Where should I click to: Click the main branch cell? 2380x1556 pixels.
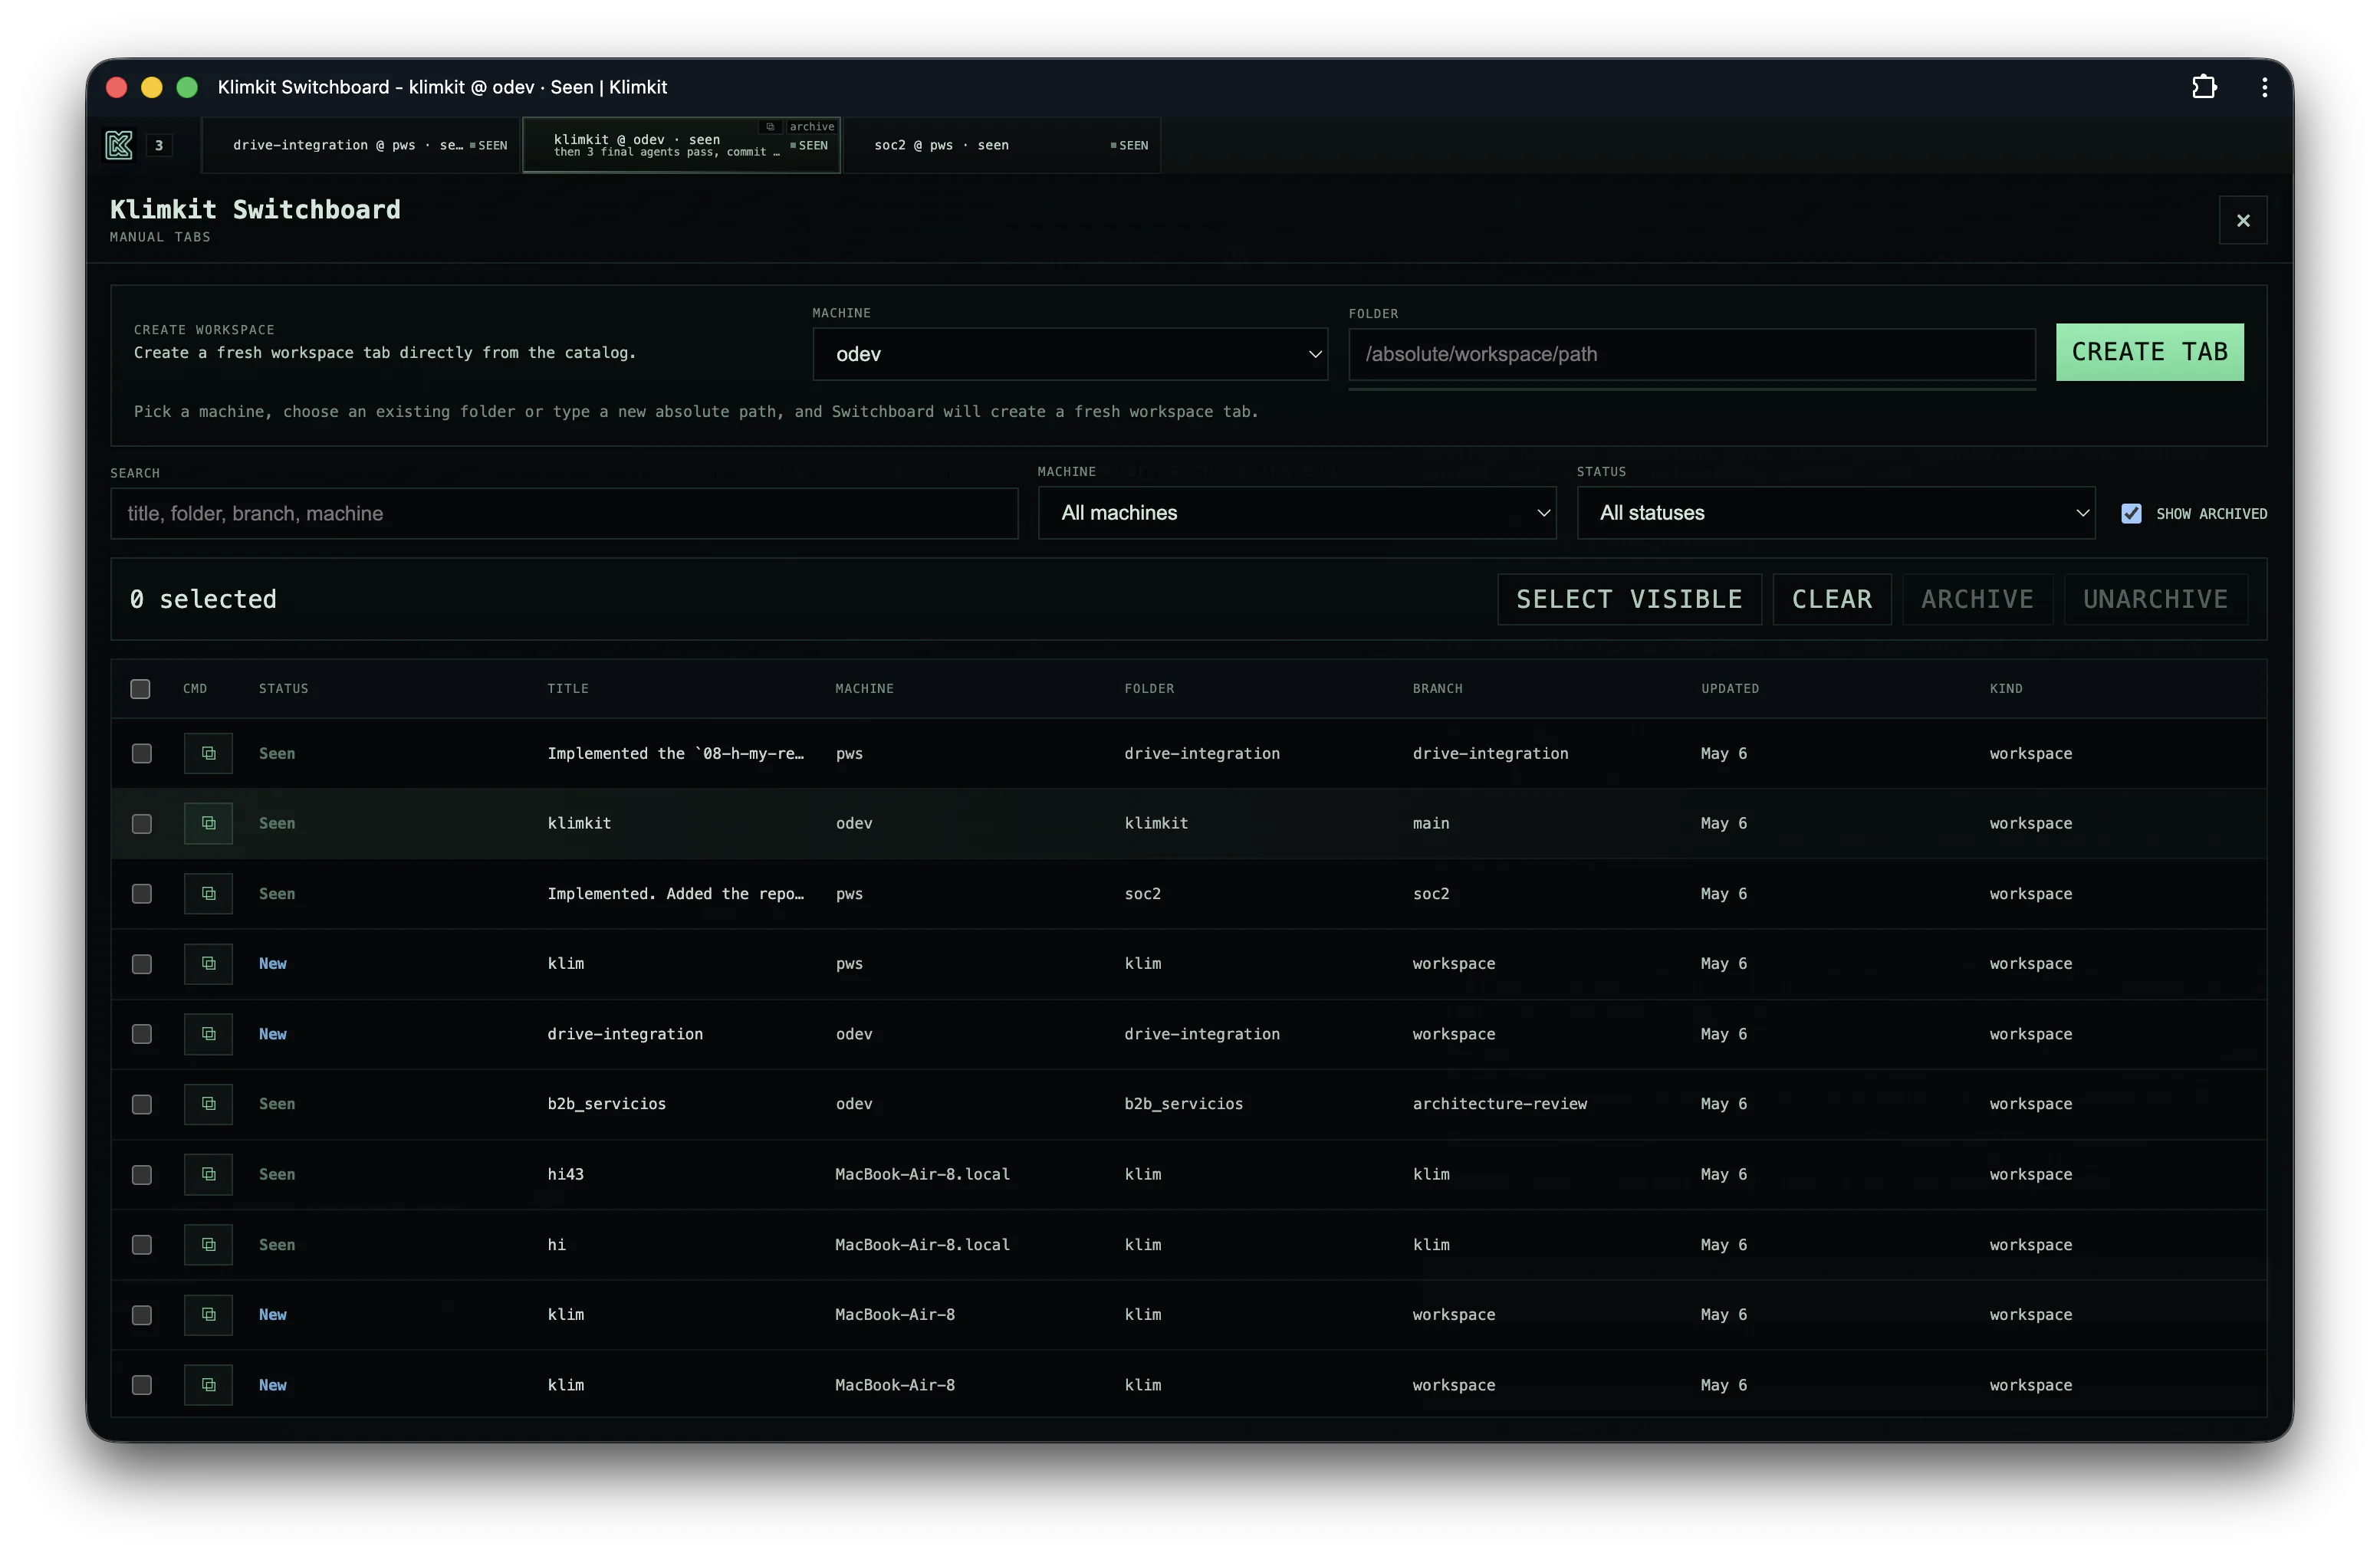(x=1430, y=823)
